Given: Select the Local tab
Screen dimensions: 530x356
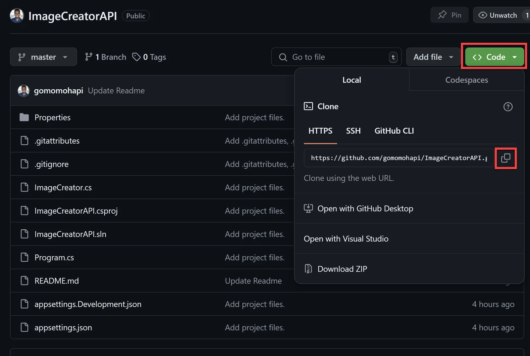Looking at the screenshot, I should [x=352, y=80].
